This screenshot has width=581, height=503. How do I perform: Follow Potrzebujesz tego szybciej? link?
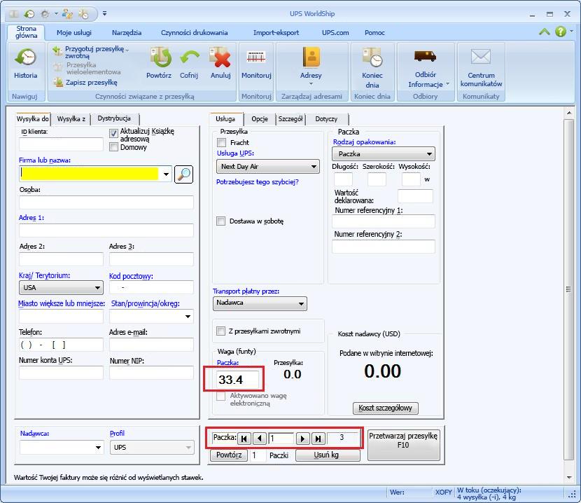[257, 181]
